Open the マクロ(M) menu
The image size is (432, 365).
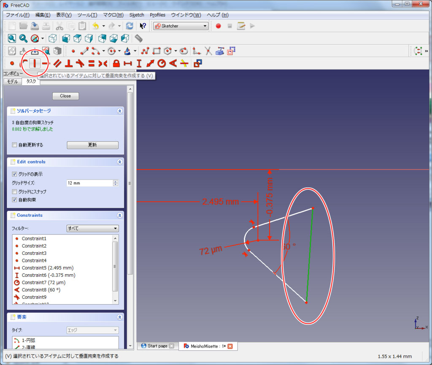tap(113, 15)
